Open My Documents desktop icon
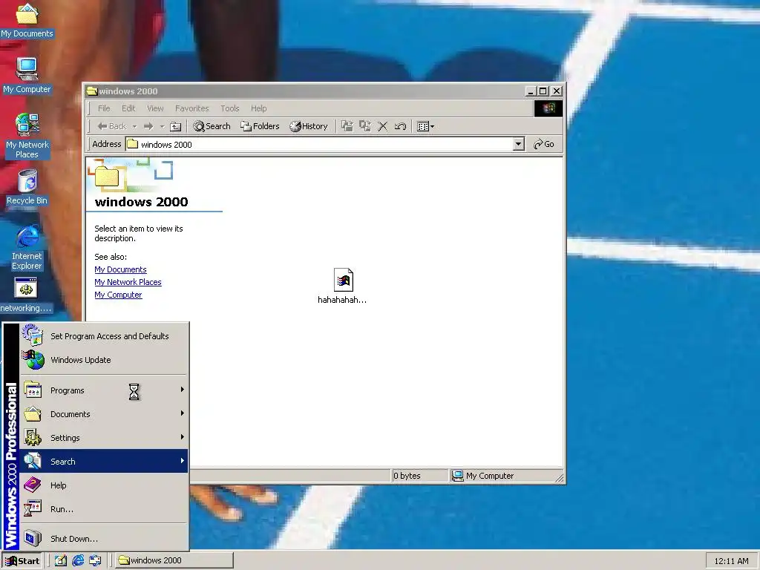The image size is (760, 570). [x=27, y=20]
